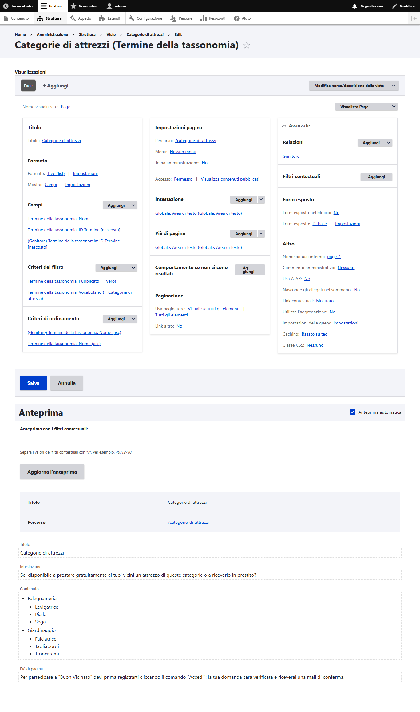
Task: Expand the Campi Aggiungi dropdown arrow
Action: (x=133, y=205)
